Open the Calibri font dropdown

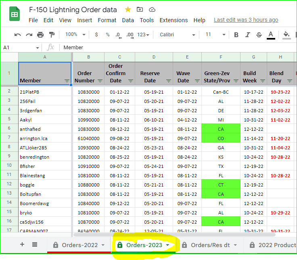click(x=178, y=35)
